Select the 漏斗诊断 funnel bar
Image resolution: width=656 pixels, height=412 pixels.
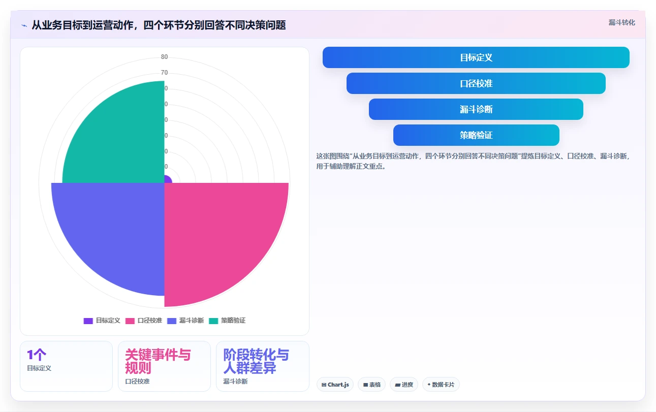(476, 109)
